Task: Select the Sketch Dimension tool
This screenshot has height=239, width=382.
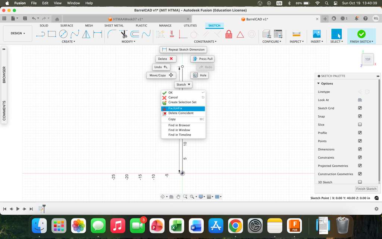Action: [x=98, y=34]
